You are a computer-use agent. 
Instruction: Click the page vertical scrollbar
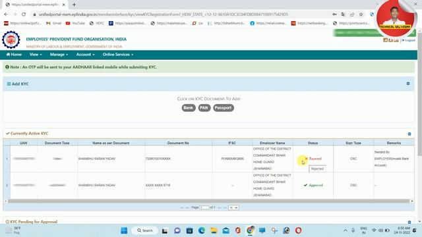tap(419, 94)
